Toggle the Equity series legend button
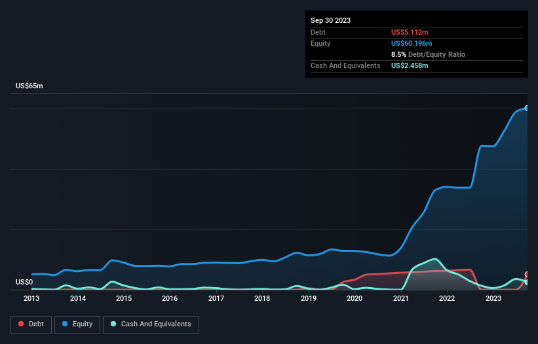The image size is (538, 344). pos(77,324)
